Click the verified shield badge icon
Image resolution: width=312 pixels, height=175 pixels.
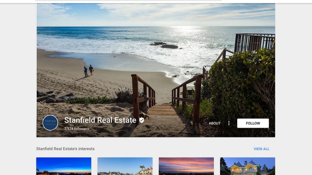[x=142, y=120]
